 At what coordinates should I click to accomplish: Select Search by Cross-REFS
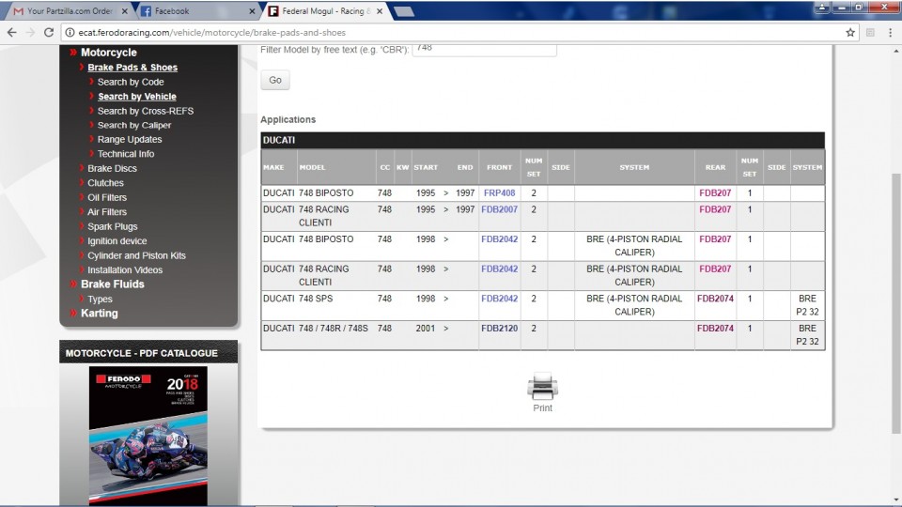pos(146,111)
